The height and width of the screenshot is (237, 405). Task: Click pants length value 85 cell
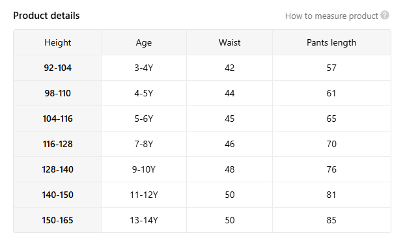pyautogui.click(x=331, y=220)
